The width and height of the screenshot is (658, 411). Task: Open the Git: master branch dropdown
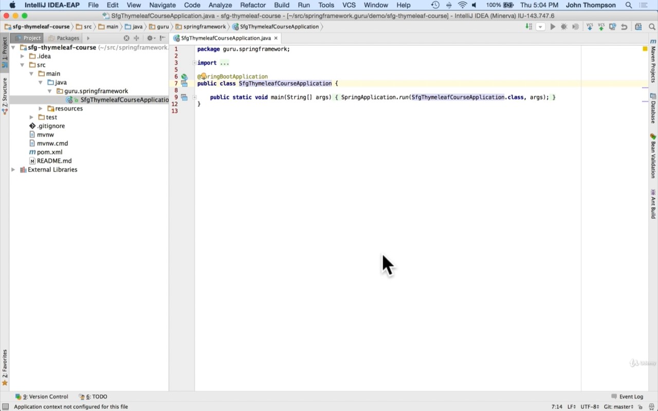point(619,407)
